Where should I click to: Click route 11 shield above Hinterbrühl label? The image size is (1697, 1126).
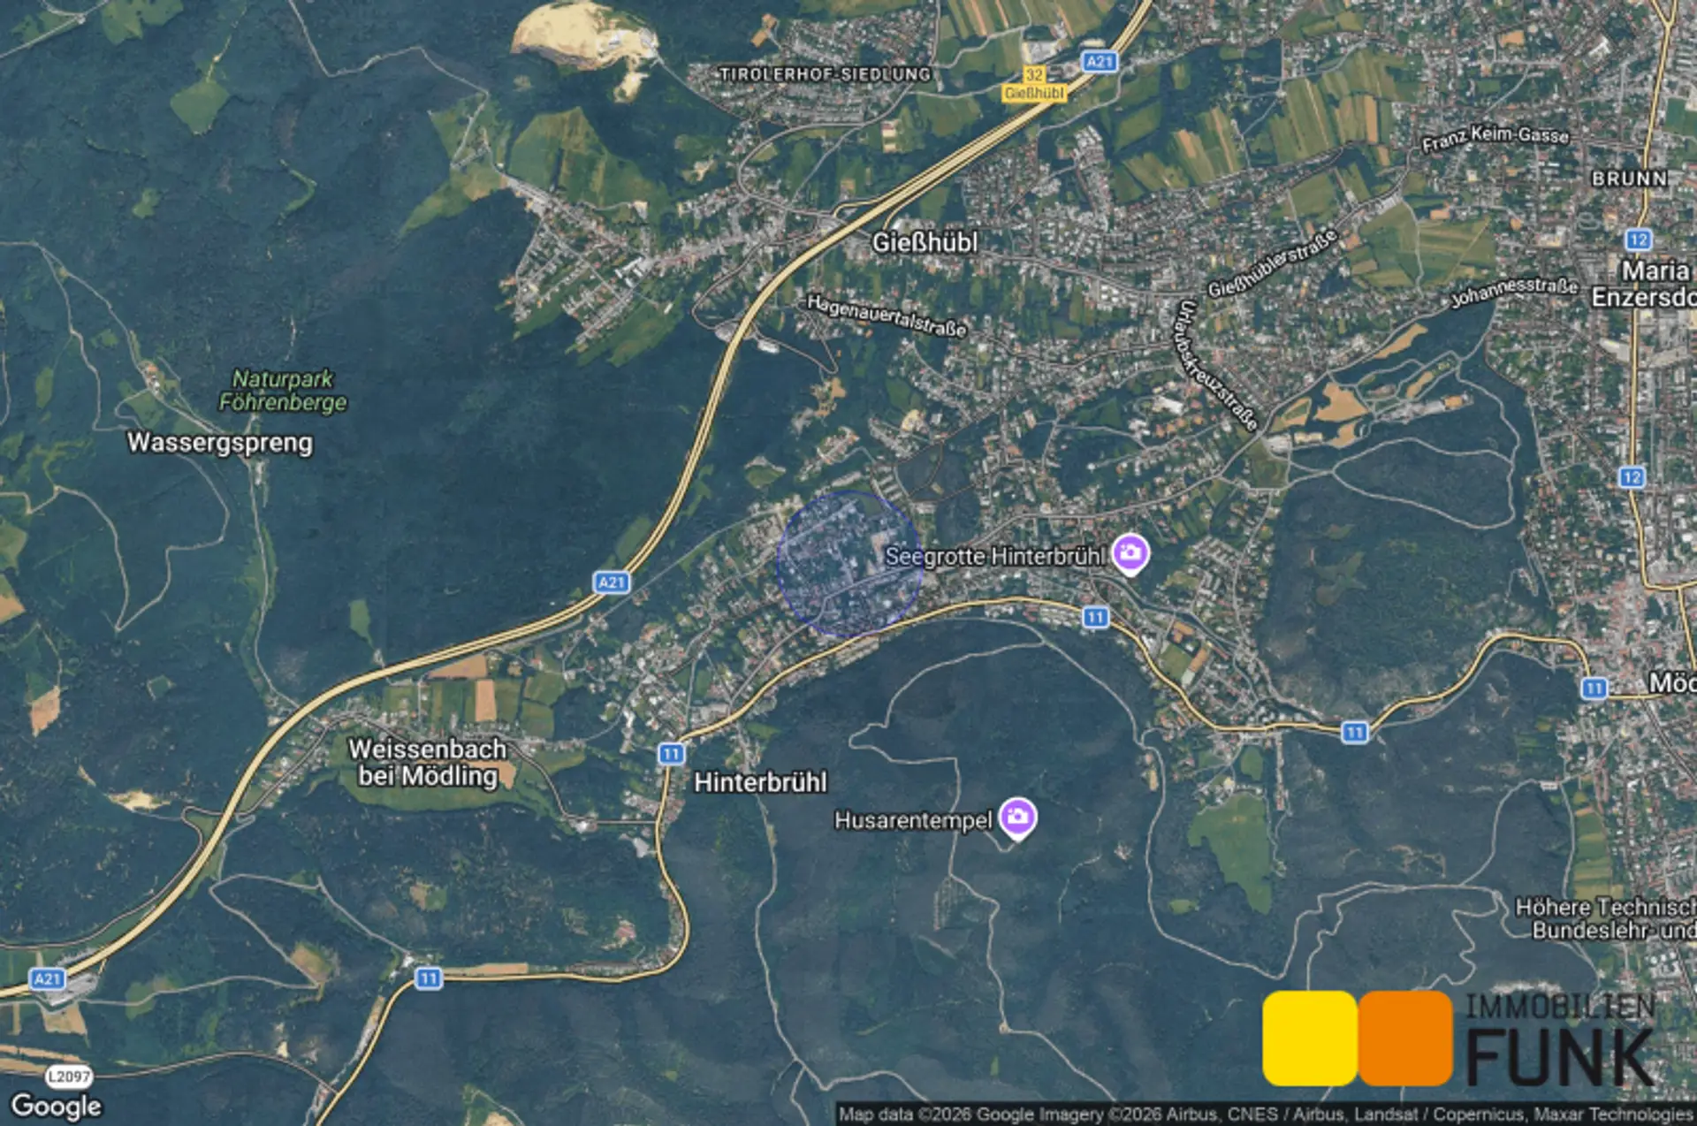pos(671,754)
